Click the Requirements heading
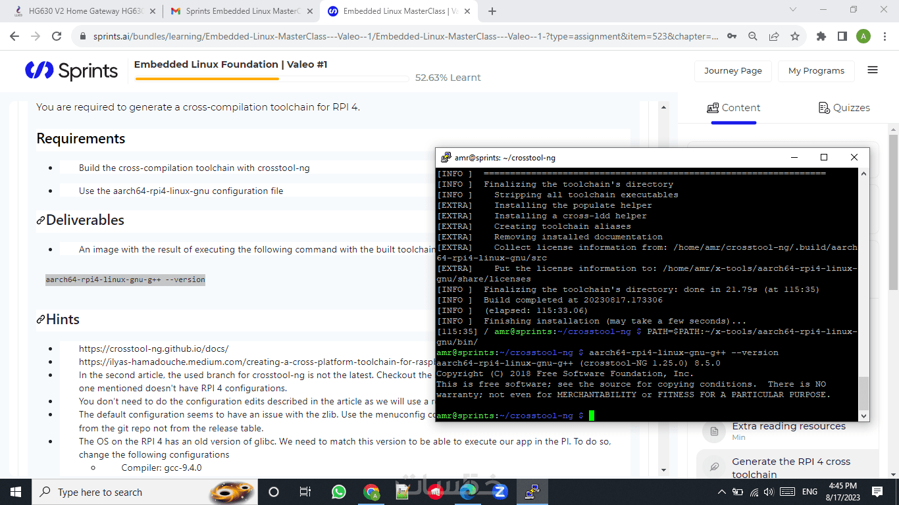The width and height of the screenshot is (899, 505). 80,139
